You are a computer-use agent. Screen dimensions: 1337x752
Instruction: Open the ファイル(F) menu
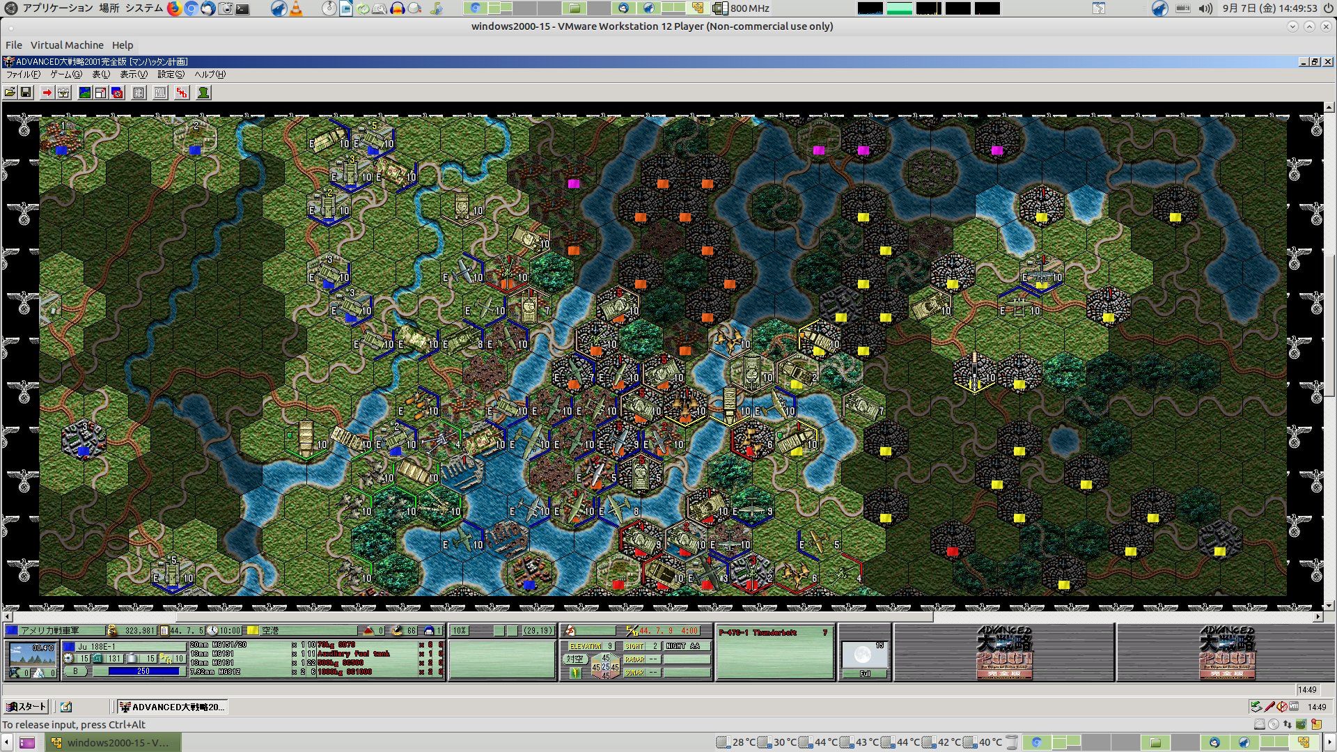click(x=24, y=75)
